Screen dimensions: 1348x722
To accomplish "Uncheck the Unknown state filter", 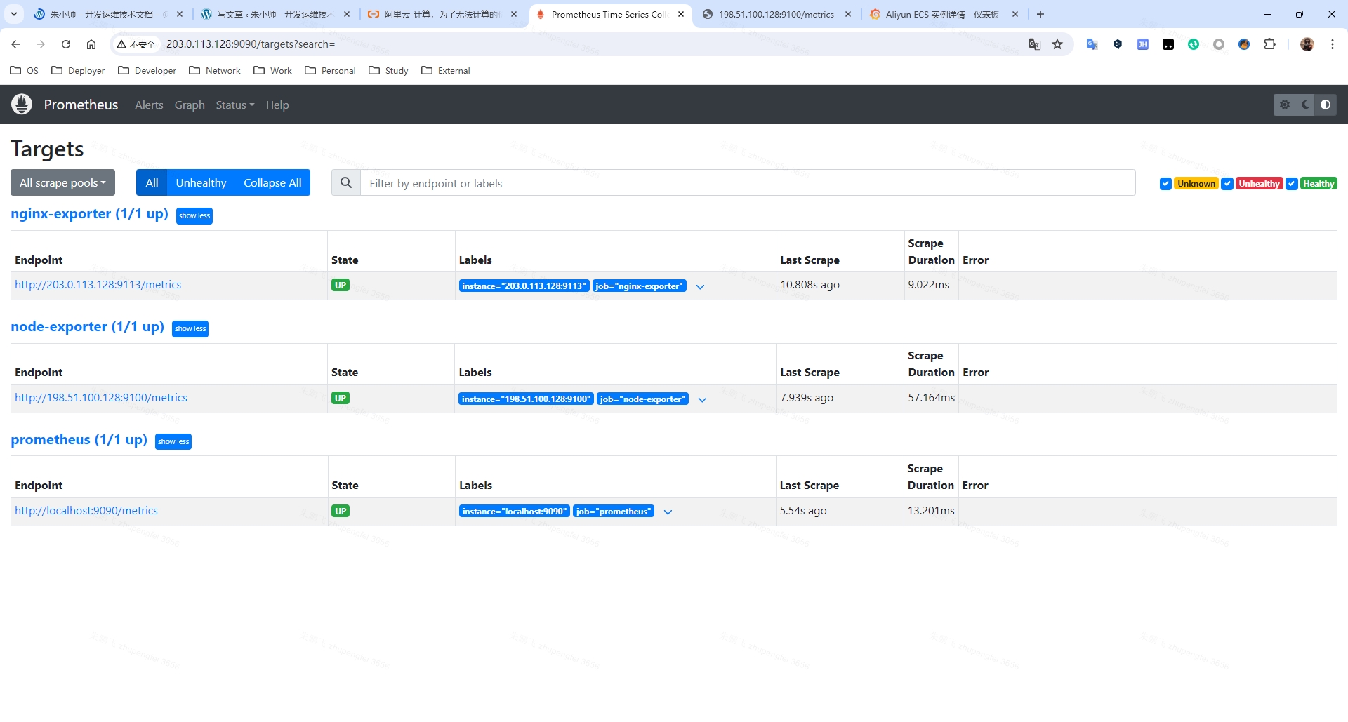I will 1165,184.
